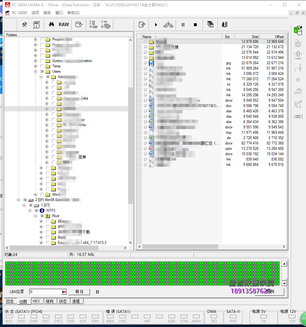This screenshot has width=306, height=327.
Task: Open the 服务 menu
Action: [47, 13]
